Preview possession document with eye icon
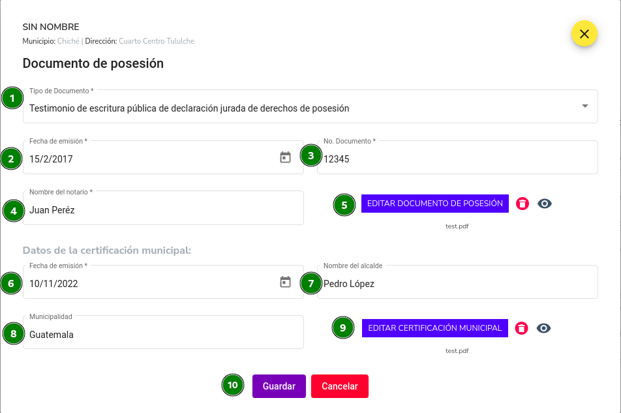The height and width of the screenshot is (413, 621). [x=545, y=204]
